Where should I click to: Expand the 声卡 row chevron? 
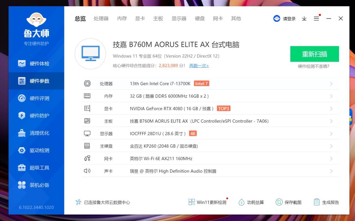(x=331, y=171)
